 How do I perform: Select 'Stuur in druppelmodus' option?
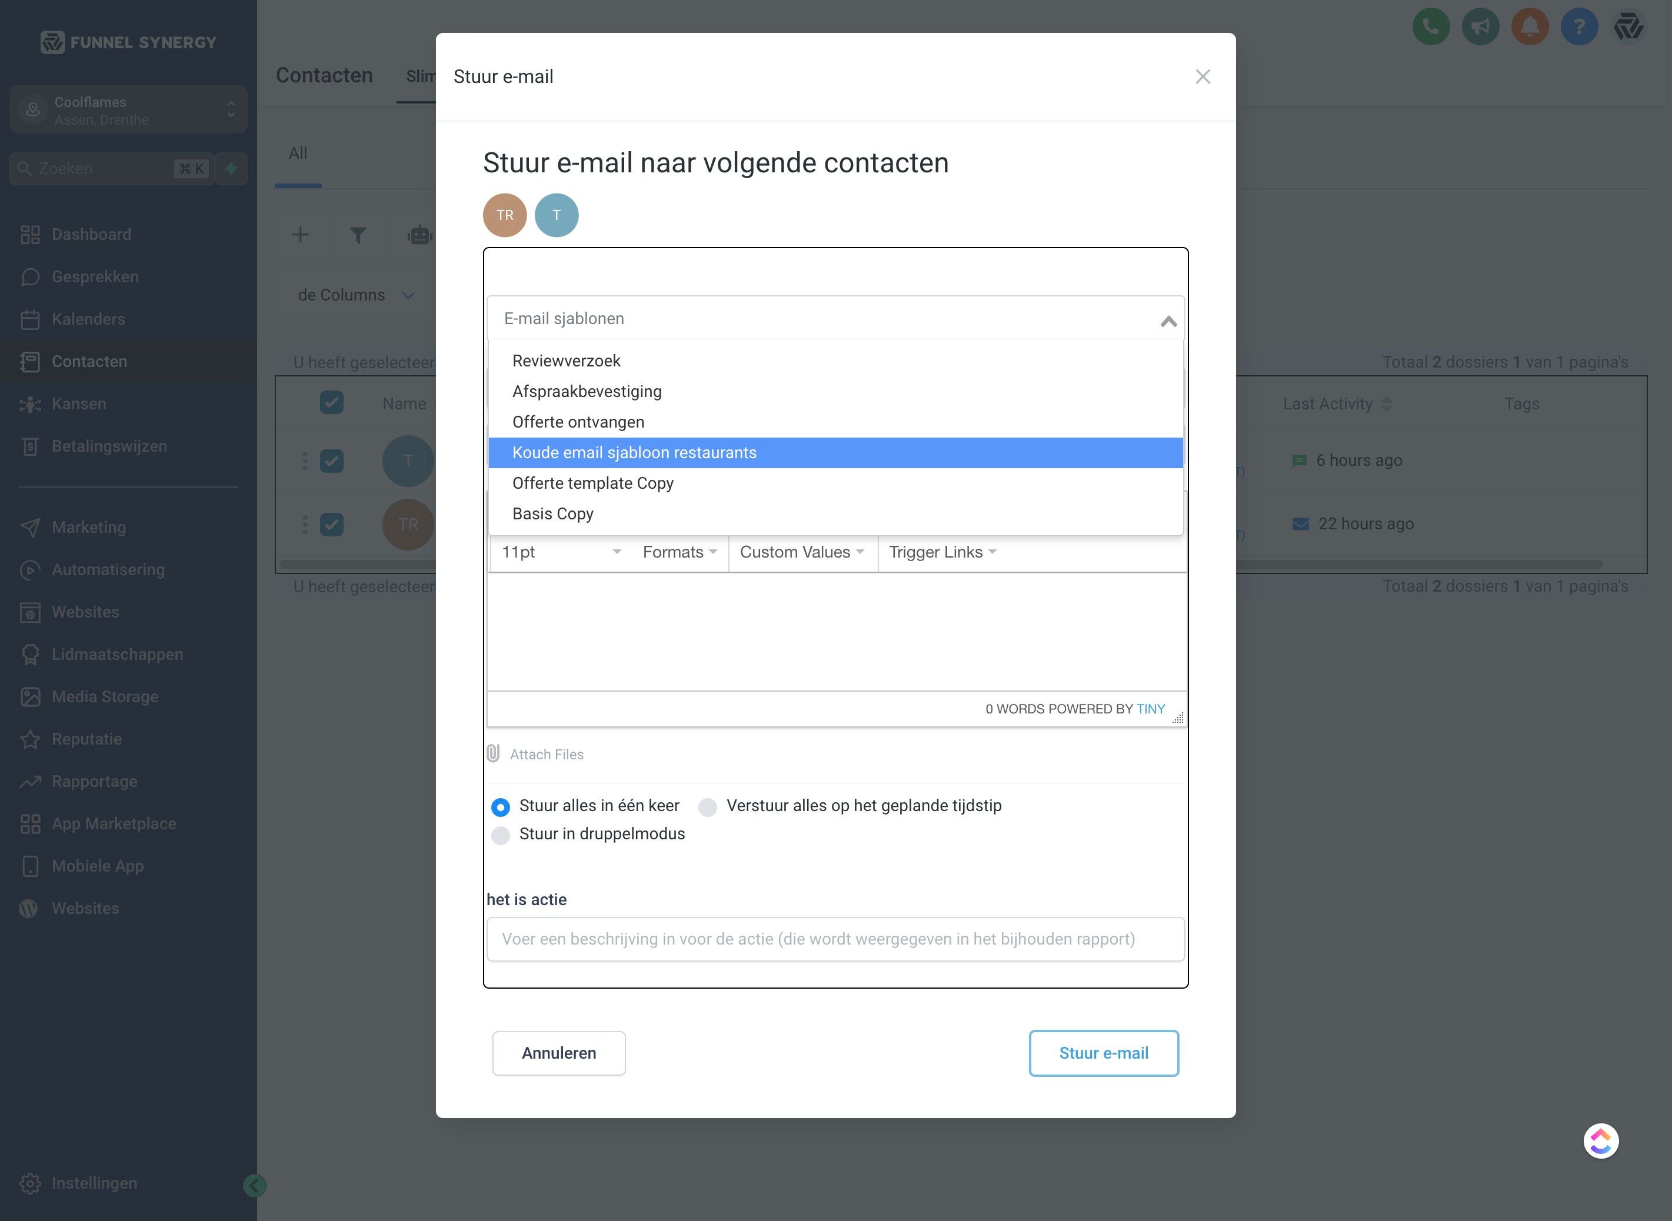501,835
